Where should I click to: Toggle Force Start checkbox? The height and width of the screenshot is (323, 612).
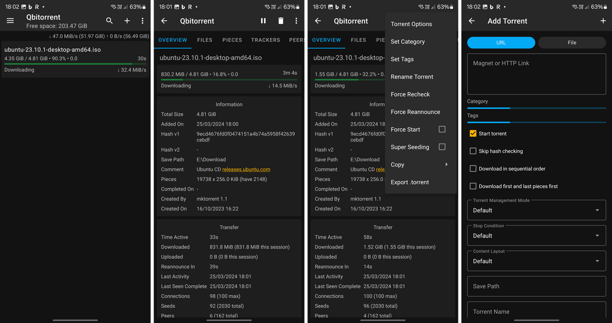[x=442, y=129]
